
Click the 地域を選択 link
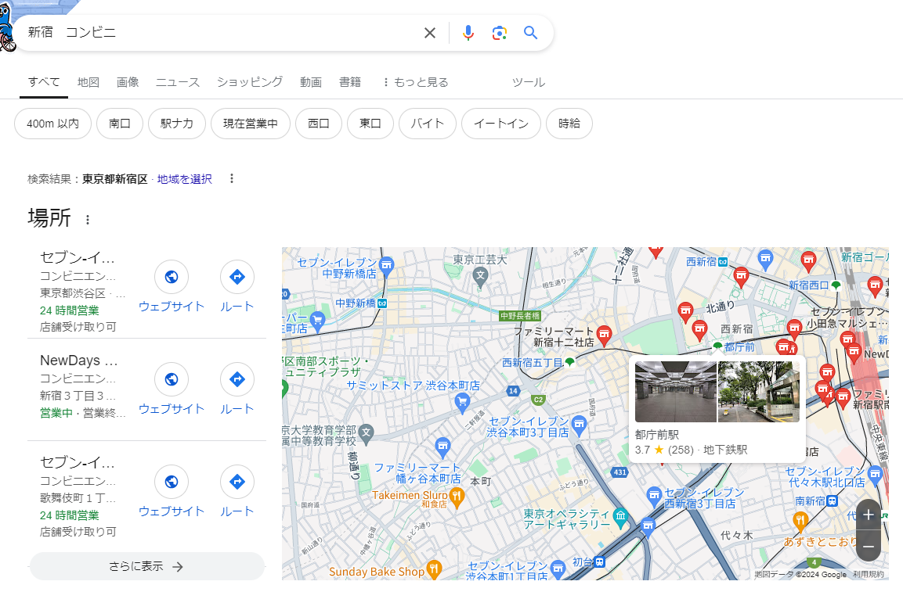coord(185,179)
